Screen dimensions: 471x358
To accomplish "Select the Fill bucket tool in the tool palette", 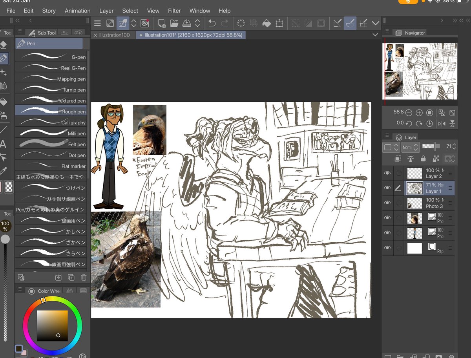I will [3, 102].
